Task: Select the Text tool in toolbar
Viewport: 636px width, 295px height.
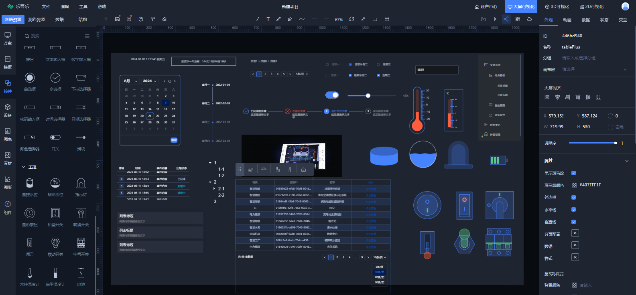Action: click(x=268, y=19)
